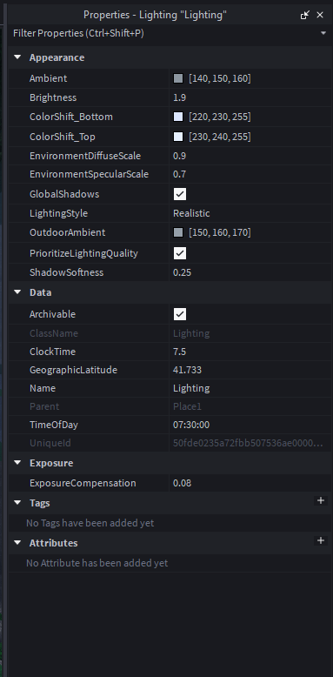This screenshot has width=333, height=677.
Task: Select the EnvironmentDiffuseScale property name
Action: coord(85,156)
